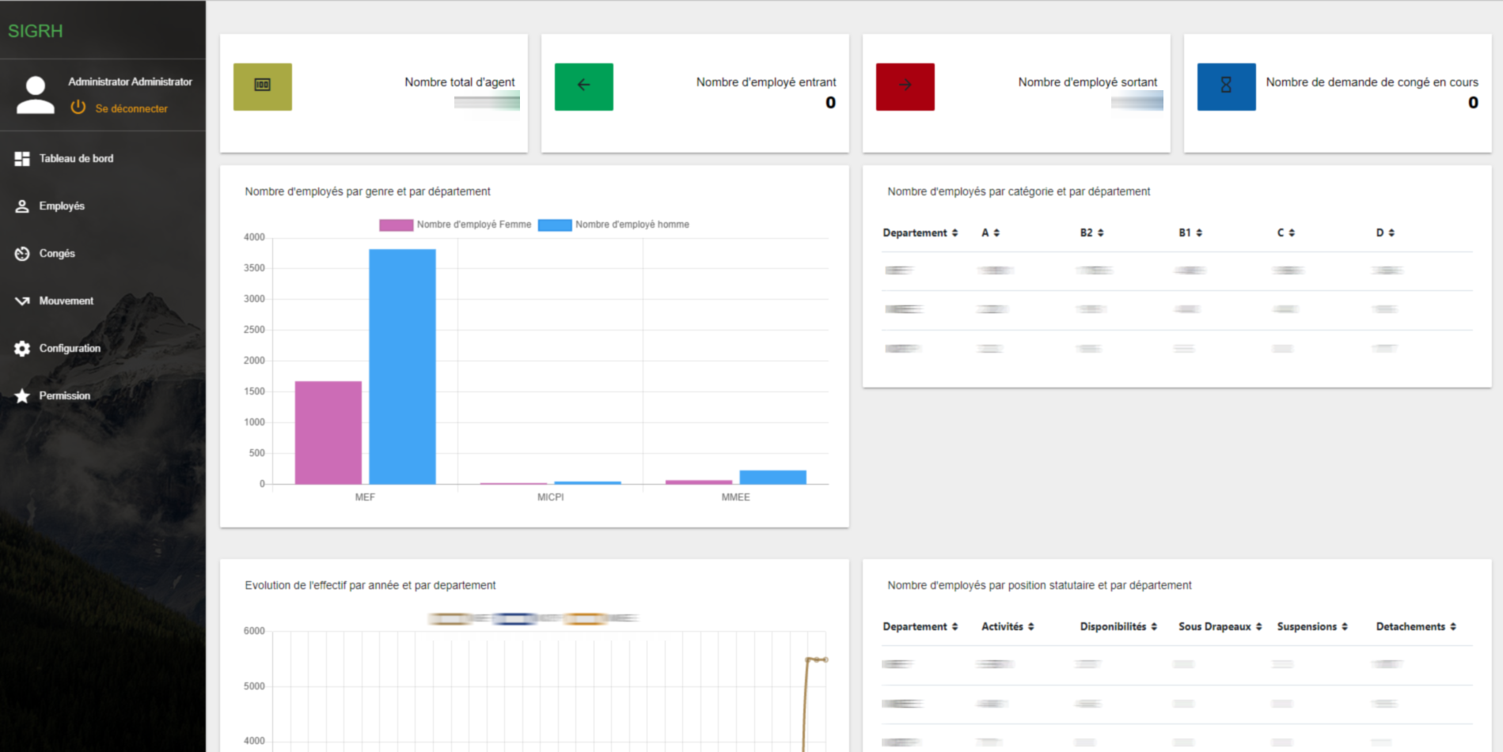Sort statutory table by Sous Drapeaux column
This screenshot has width=1503, height=752.
click(x=1219, y=626)
